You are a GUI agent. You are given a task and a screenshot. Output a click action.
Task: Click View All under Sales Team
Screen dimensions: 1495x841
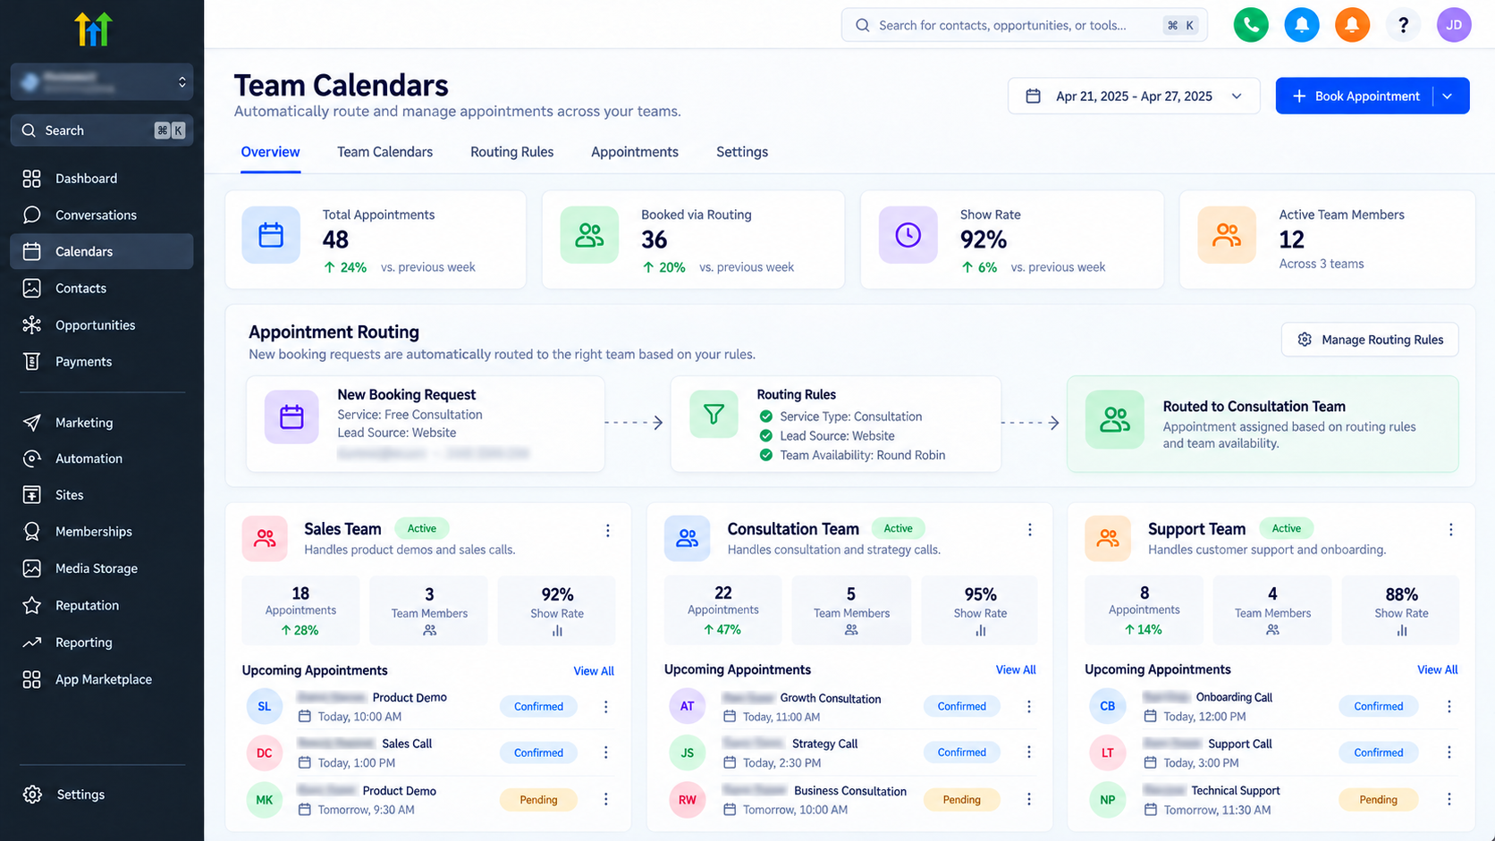coord(594,671)
